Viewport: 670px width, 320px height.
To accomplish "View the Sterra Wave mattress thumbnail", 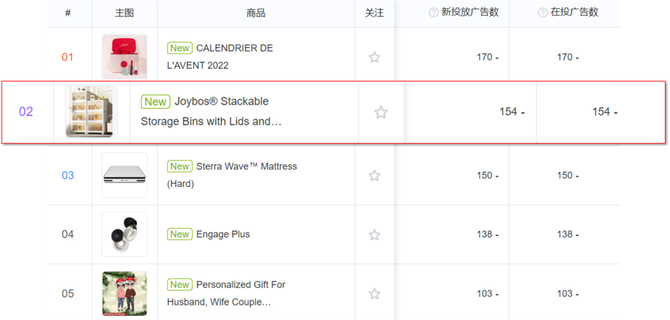I will click(x=124, y=175).
